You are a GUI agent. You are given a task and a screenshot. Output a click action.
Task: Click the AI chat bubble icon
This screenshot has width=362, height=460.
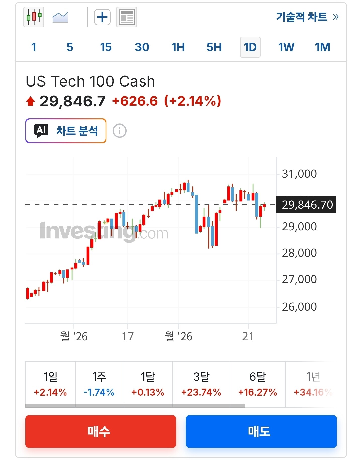coord(41,131)
